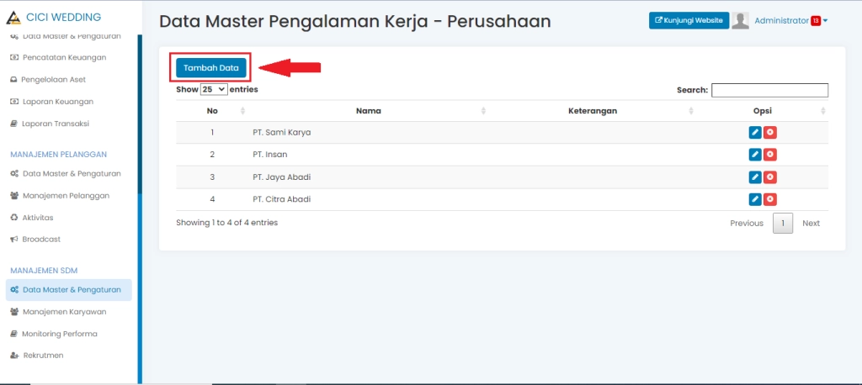
Task: Open the Kunjungi Website link button
Action: 689,20
